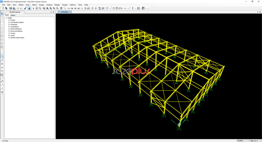
Task: Open the Define menu
Action: (21, 5)
